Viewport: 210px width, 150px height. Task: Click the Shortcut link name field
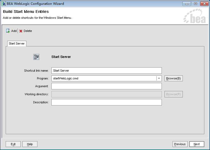click(x=106, y=71)
